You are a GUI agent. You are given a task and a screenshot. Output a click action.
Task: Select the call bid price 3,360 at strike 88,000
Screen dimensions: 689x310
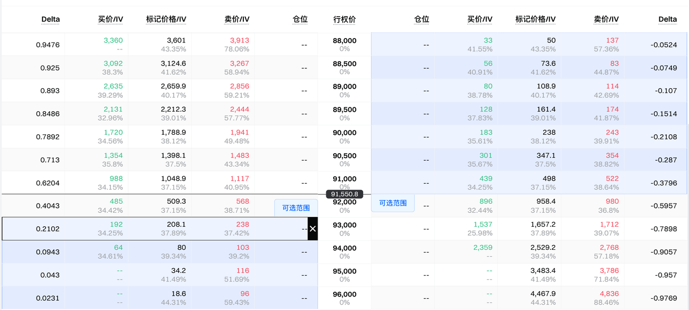(113, 40)
